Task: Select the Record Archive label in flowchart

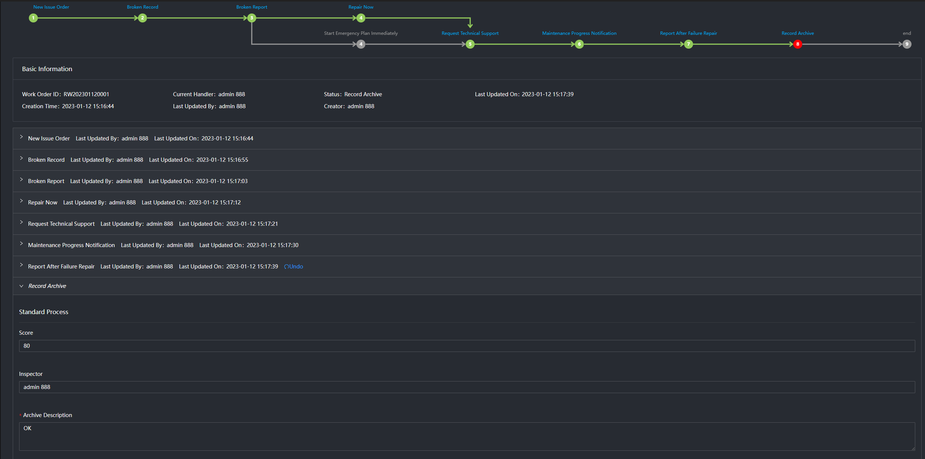Action: pyautogui.click(x=797, y=33)
